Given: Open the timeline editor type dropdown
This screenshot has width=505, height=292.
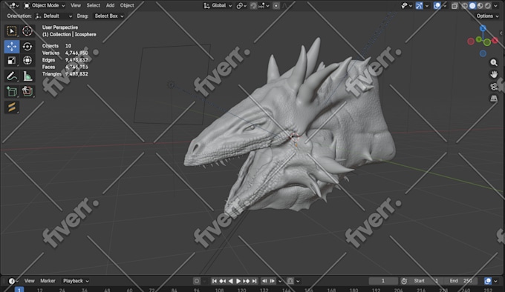Looking at the screenshot, I should [13, 281].
